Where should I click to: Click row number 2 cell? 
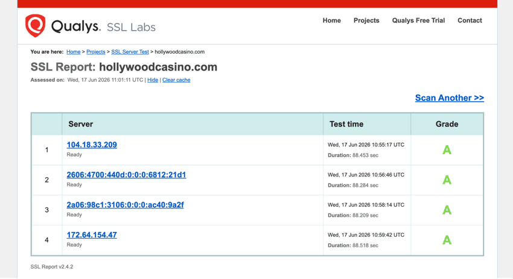tap(47, 180)
